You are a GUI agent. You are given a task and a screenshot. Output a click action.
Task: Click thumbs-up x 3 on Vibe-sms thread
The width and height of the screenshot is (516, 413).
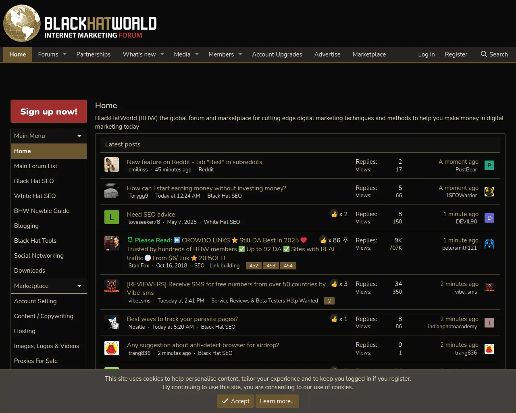[334, 284]
